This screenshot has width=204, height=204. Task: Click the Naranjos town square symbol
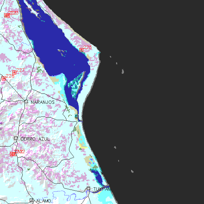click(26, 102)
